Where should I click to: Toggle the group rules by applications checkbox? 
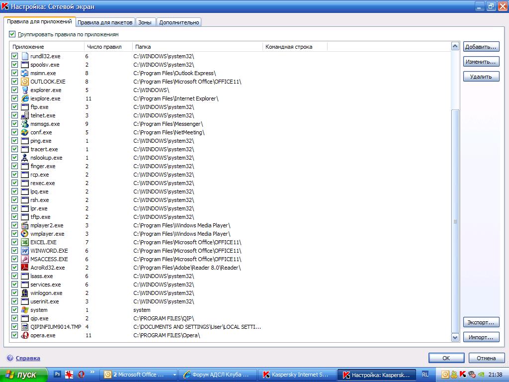pyautogui.click(x=12, y=34)
